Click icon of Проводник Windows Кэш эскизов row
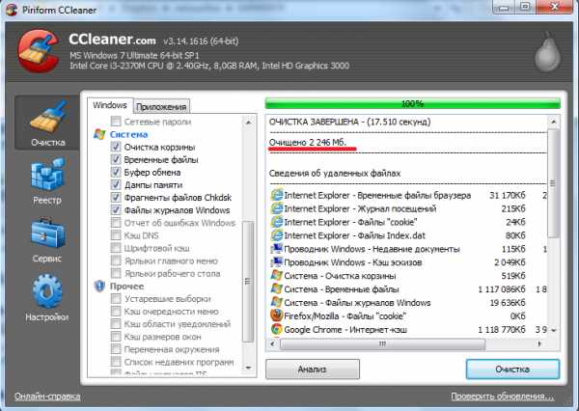The width and height of the screenshot is (579, 411). [277, 262]
